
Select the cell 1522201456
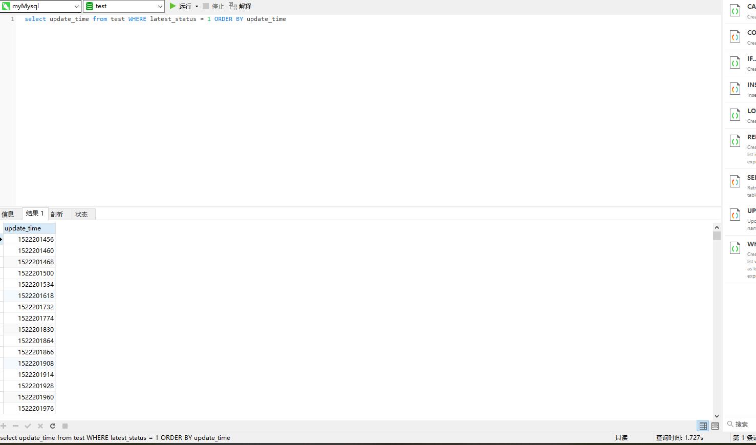(x=29, y=240)
